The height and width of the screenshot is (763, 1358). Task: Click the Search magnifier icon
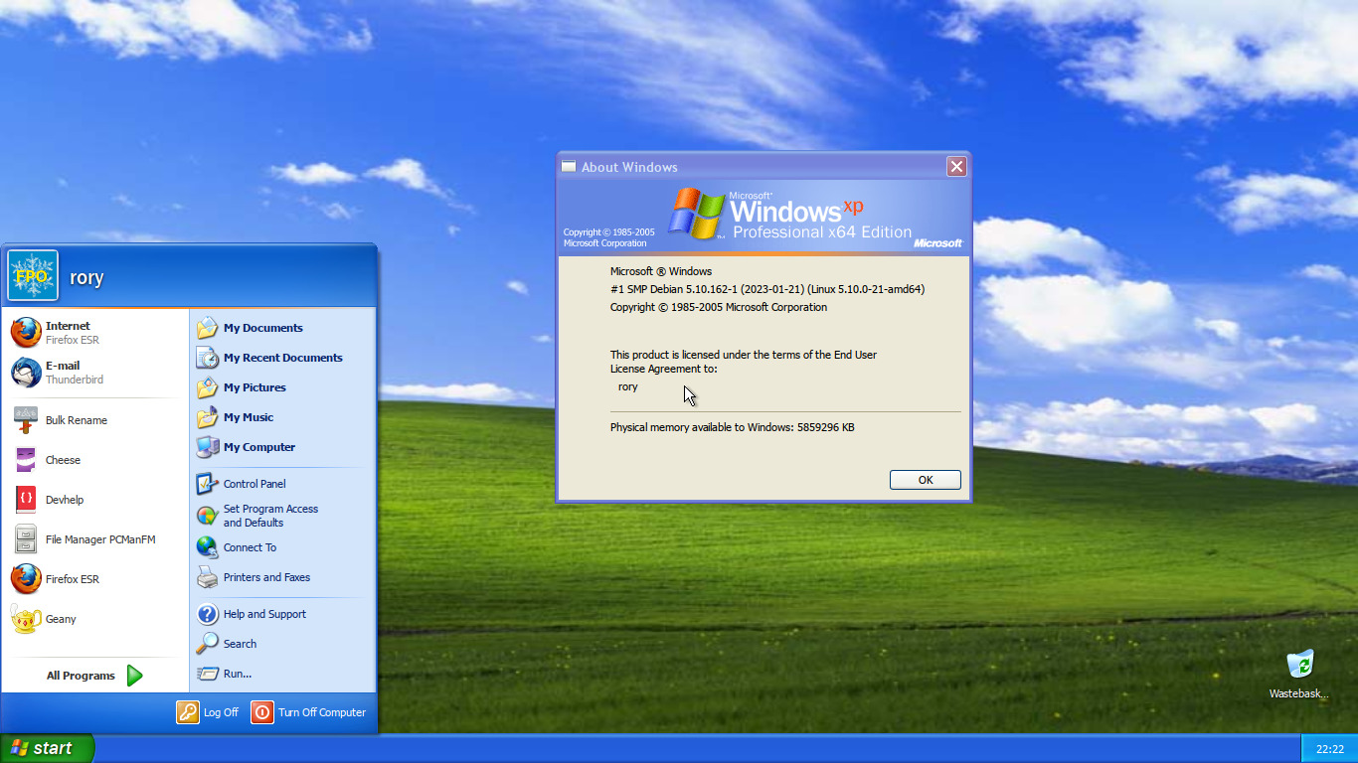207,644
